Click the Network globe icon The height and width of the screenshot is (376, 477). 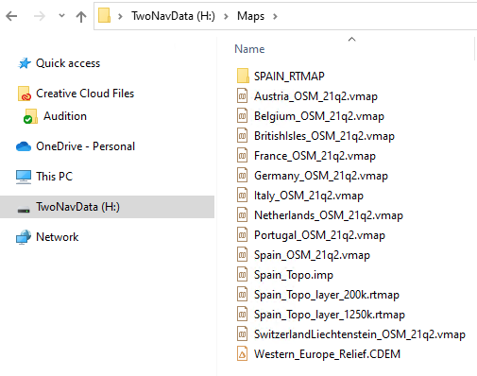24,237
